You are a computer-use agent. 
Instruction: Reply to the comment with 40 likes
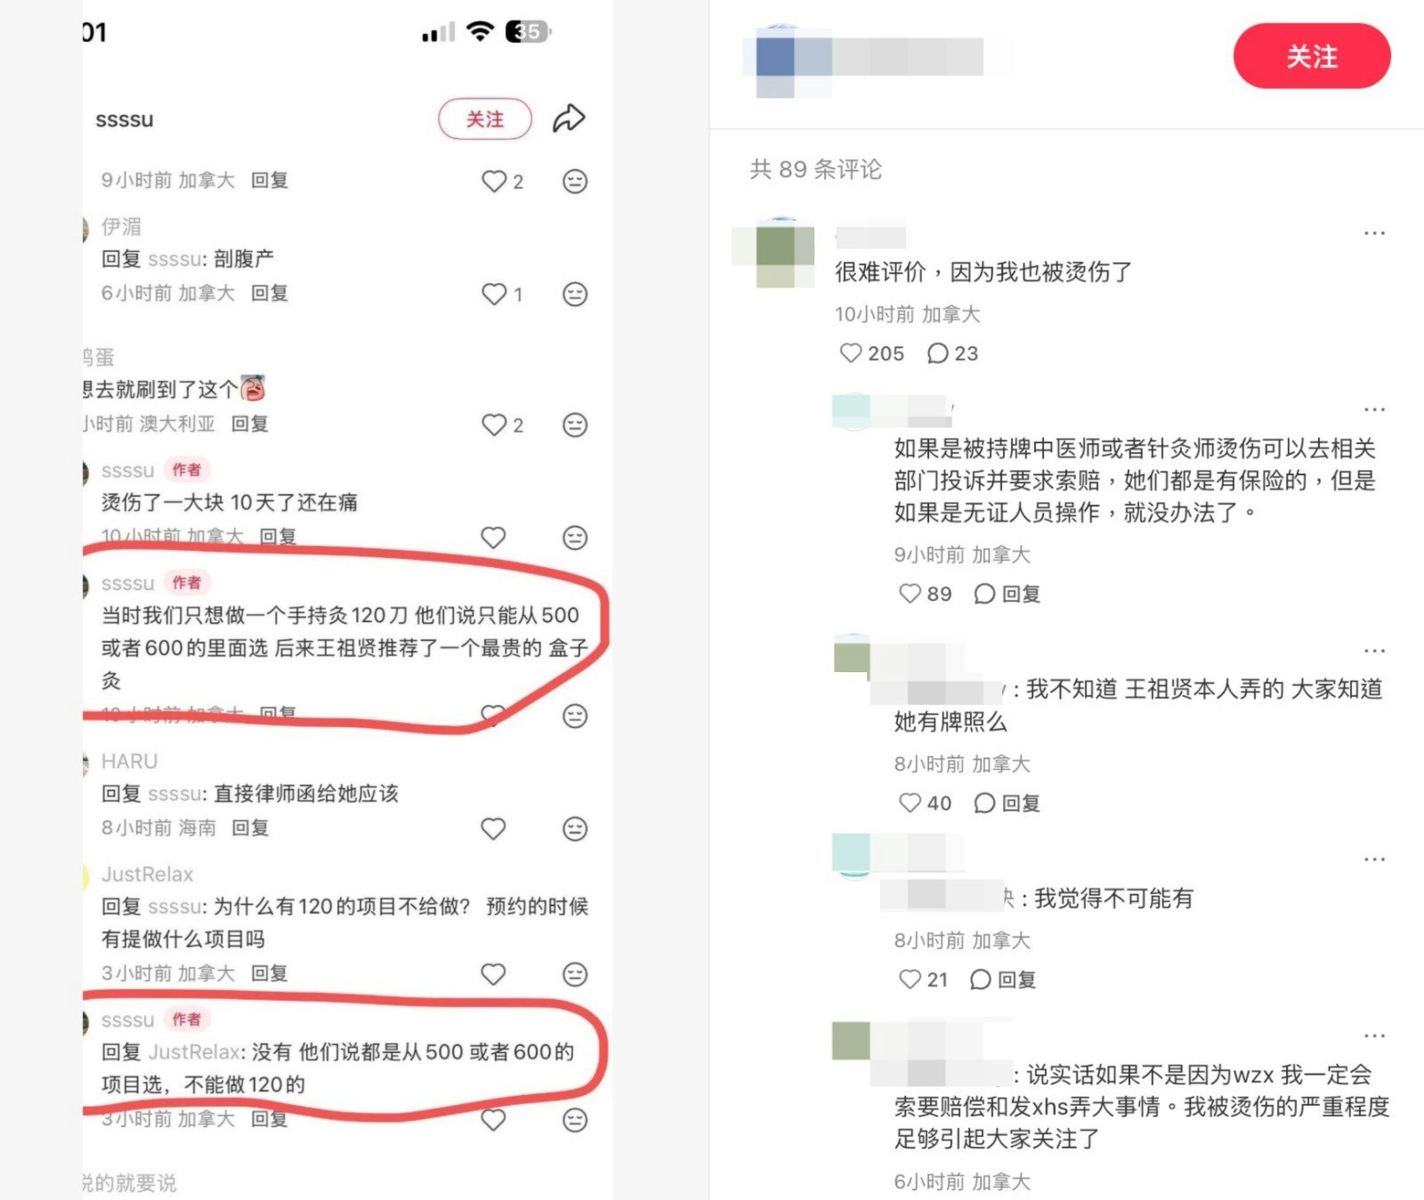[1007, 803]
